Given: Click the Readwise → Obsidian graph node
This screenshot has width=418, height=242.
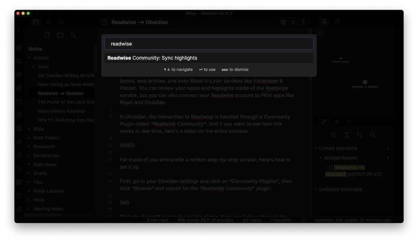Looking at the screenshot, I should click(365, 82).
